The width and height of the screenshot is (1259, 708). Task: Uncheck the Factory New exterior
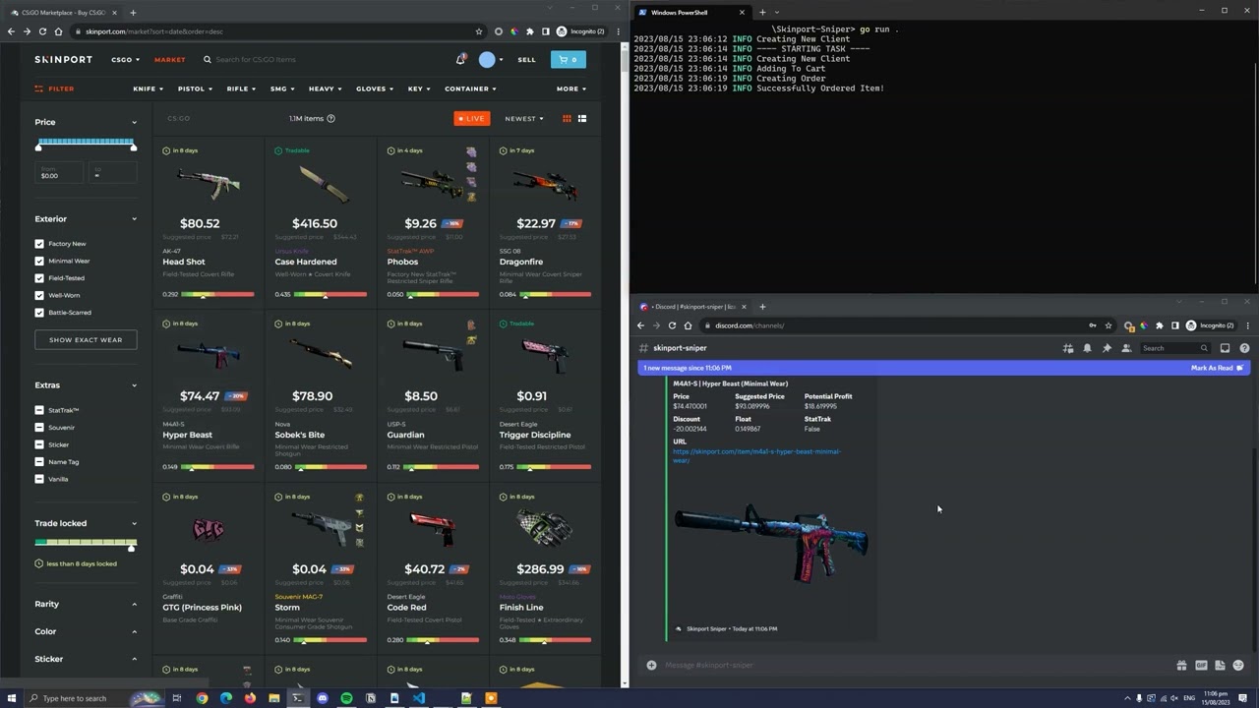pyautogui.click(x=39, y=244)
